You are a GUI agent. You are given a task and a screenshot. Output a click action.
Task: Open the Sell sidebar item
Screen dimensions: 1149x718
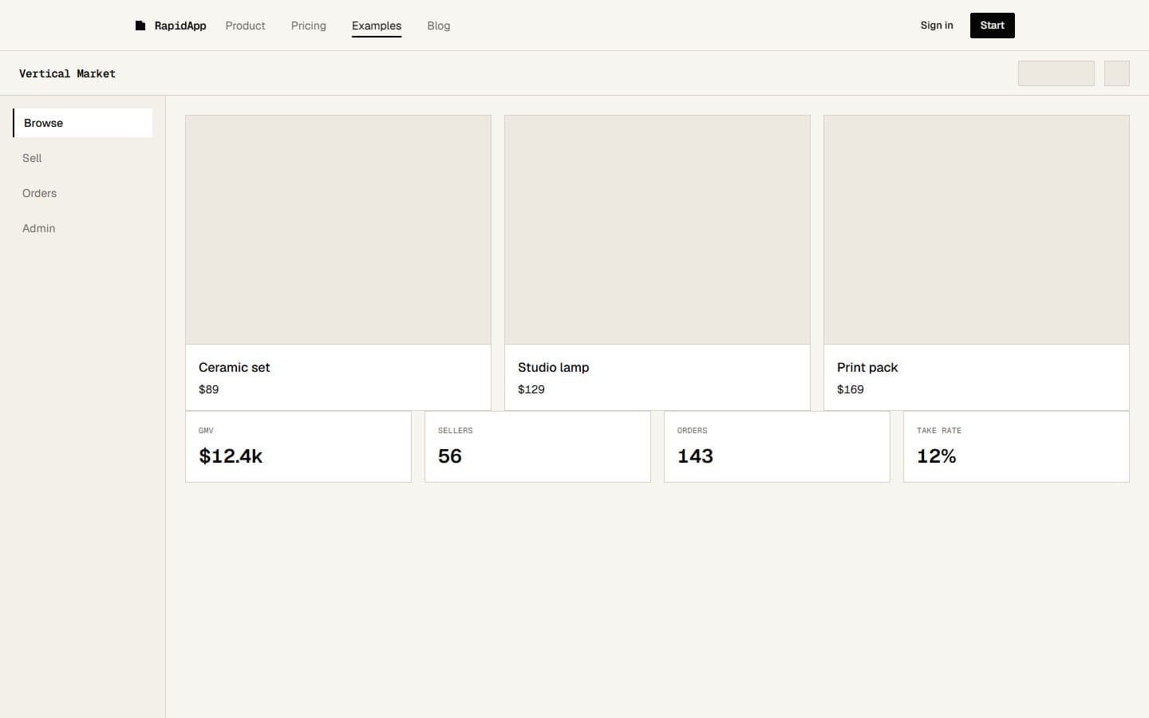tap(83, 158)
